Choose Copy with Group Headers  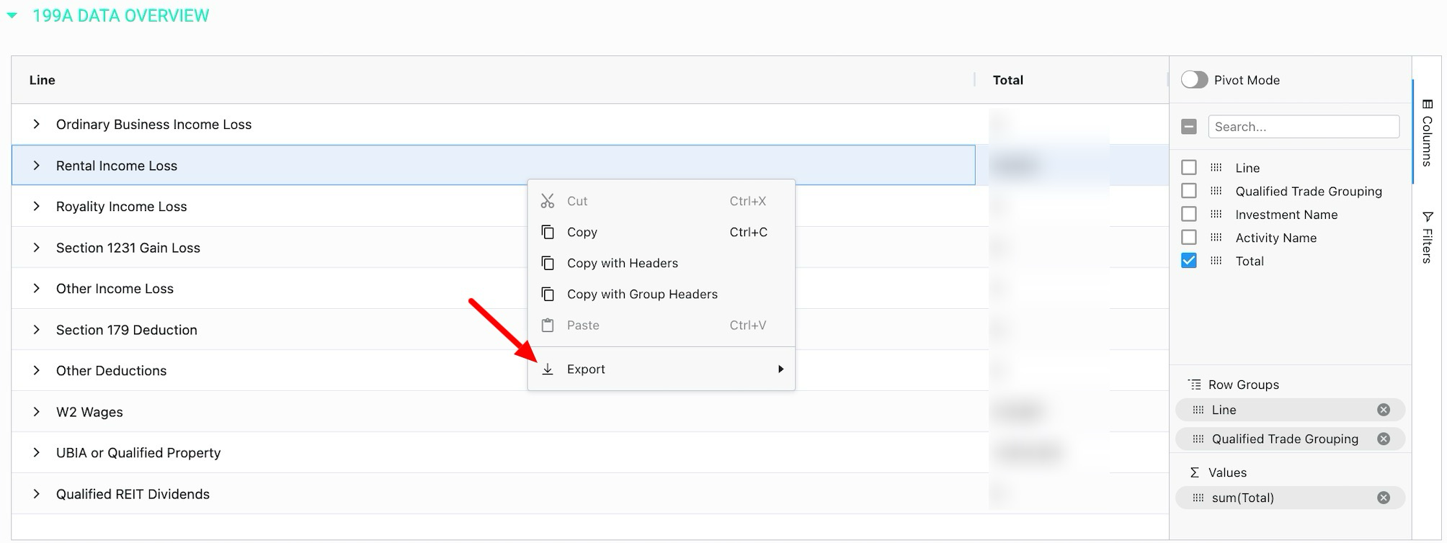641,295
